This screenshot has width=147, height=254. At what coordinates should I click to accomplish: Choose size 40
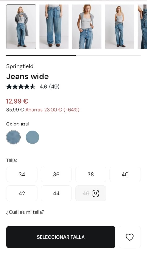click(x=125, y=174)
